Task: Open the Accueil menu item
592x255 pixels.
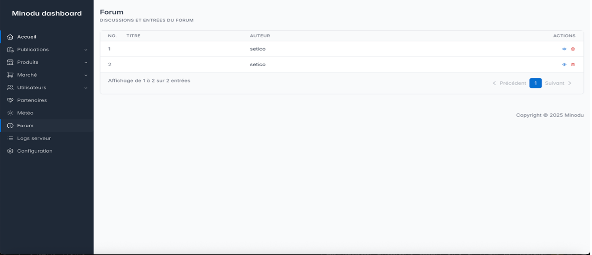Action: click(47, 37)
